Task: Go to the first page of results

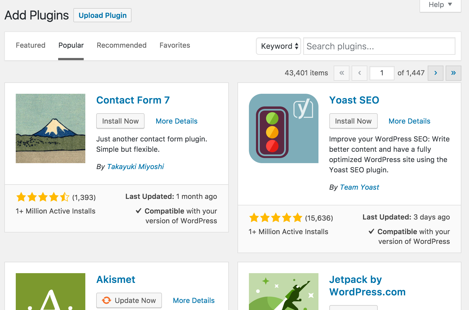Action: 342,73
